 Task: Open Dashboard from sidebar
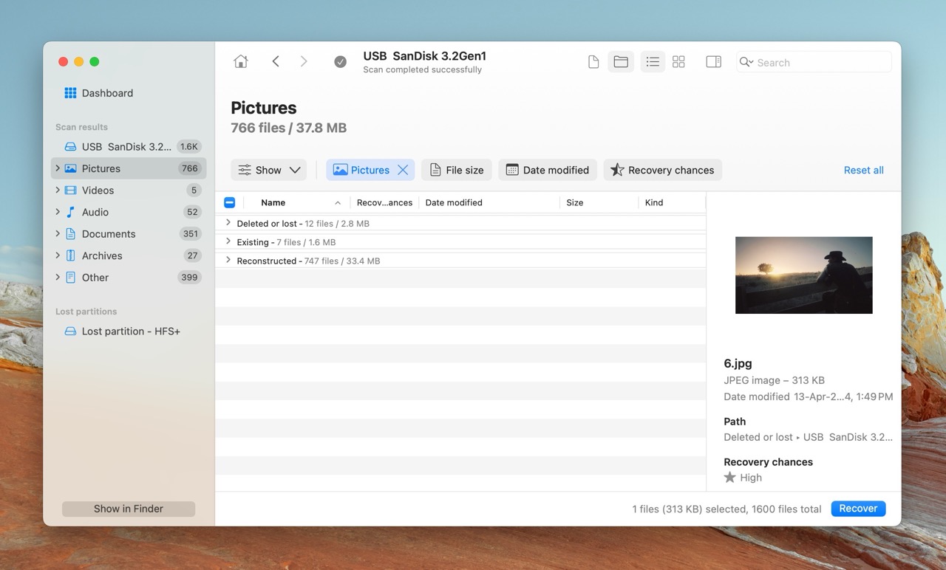107,93
